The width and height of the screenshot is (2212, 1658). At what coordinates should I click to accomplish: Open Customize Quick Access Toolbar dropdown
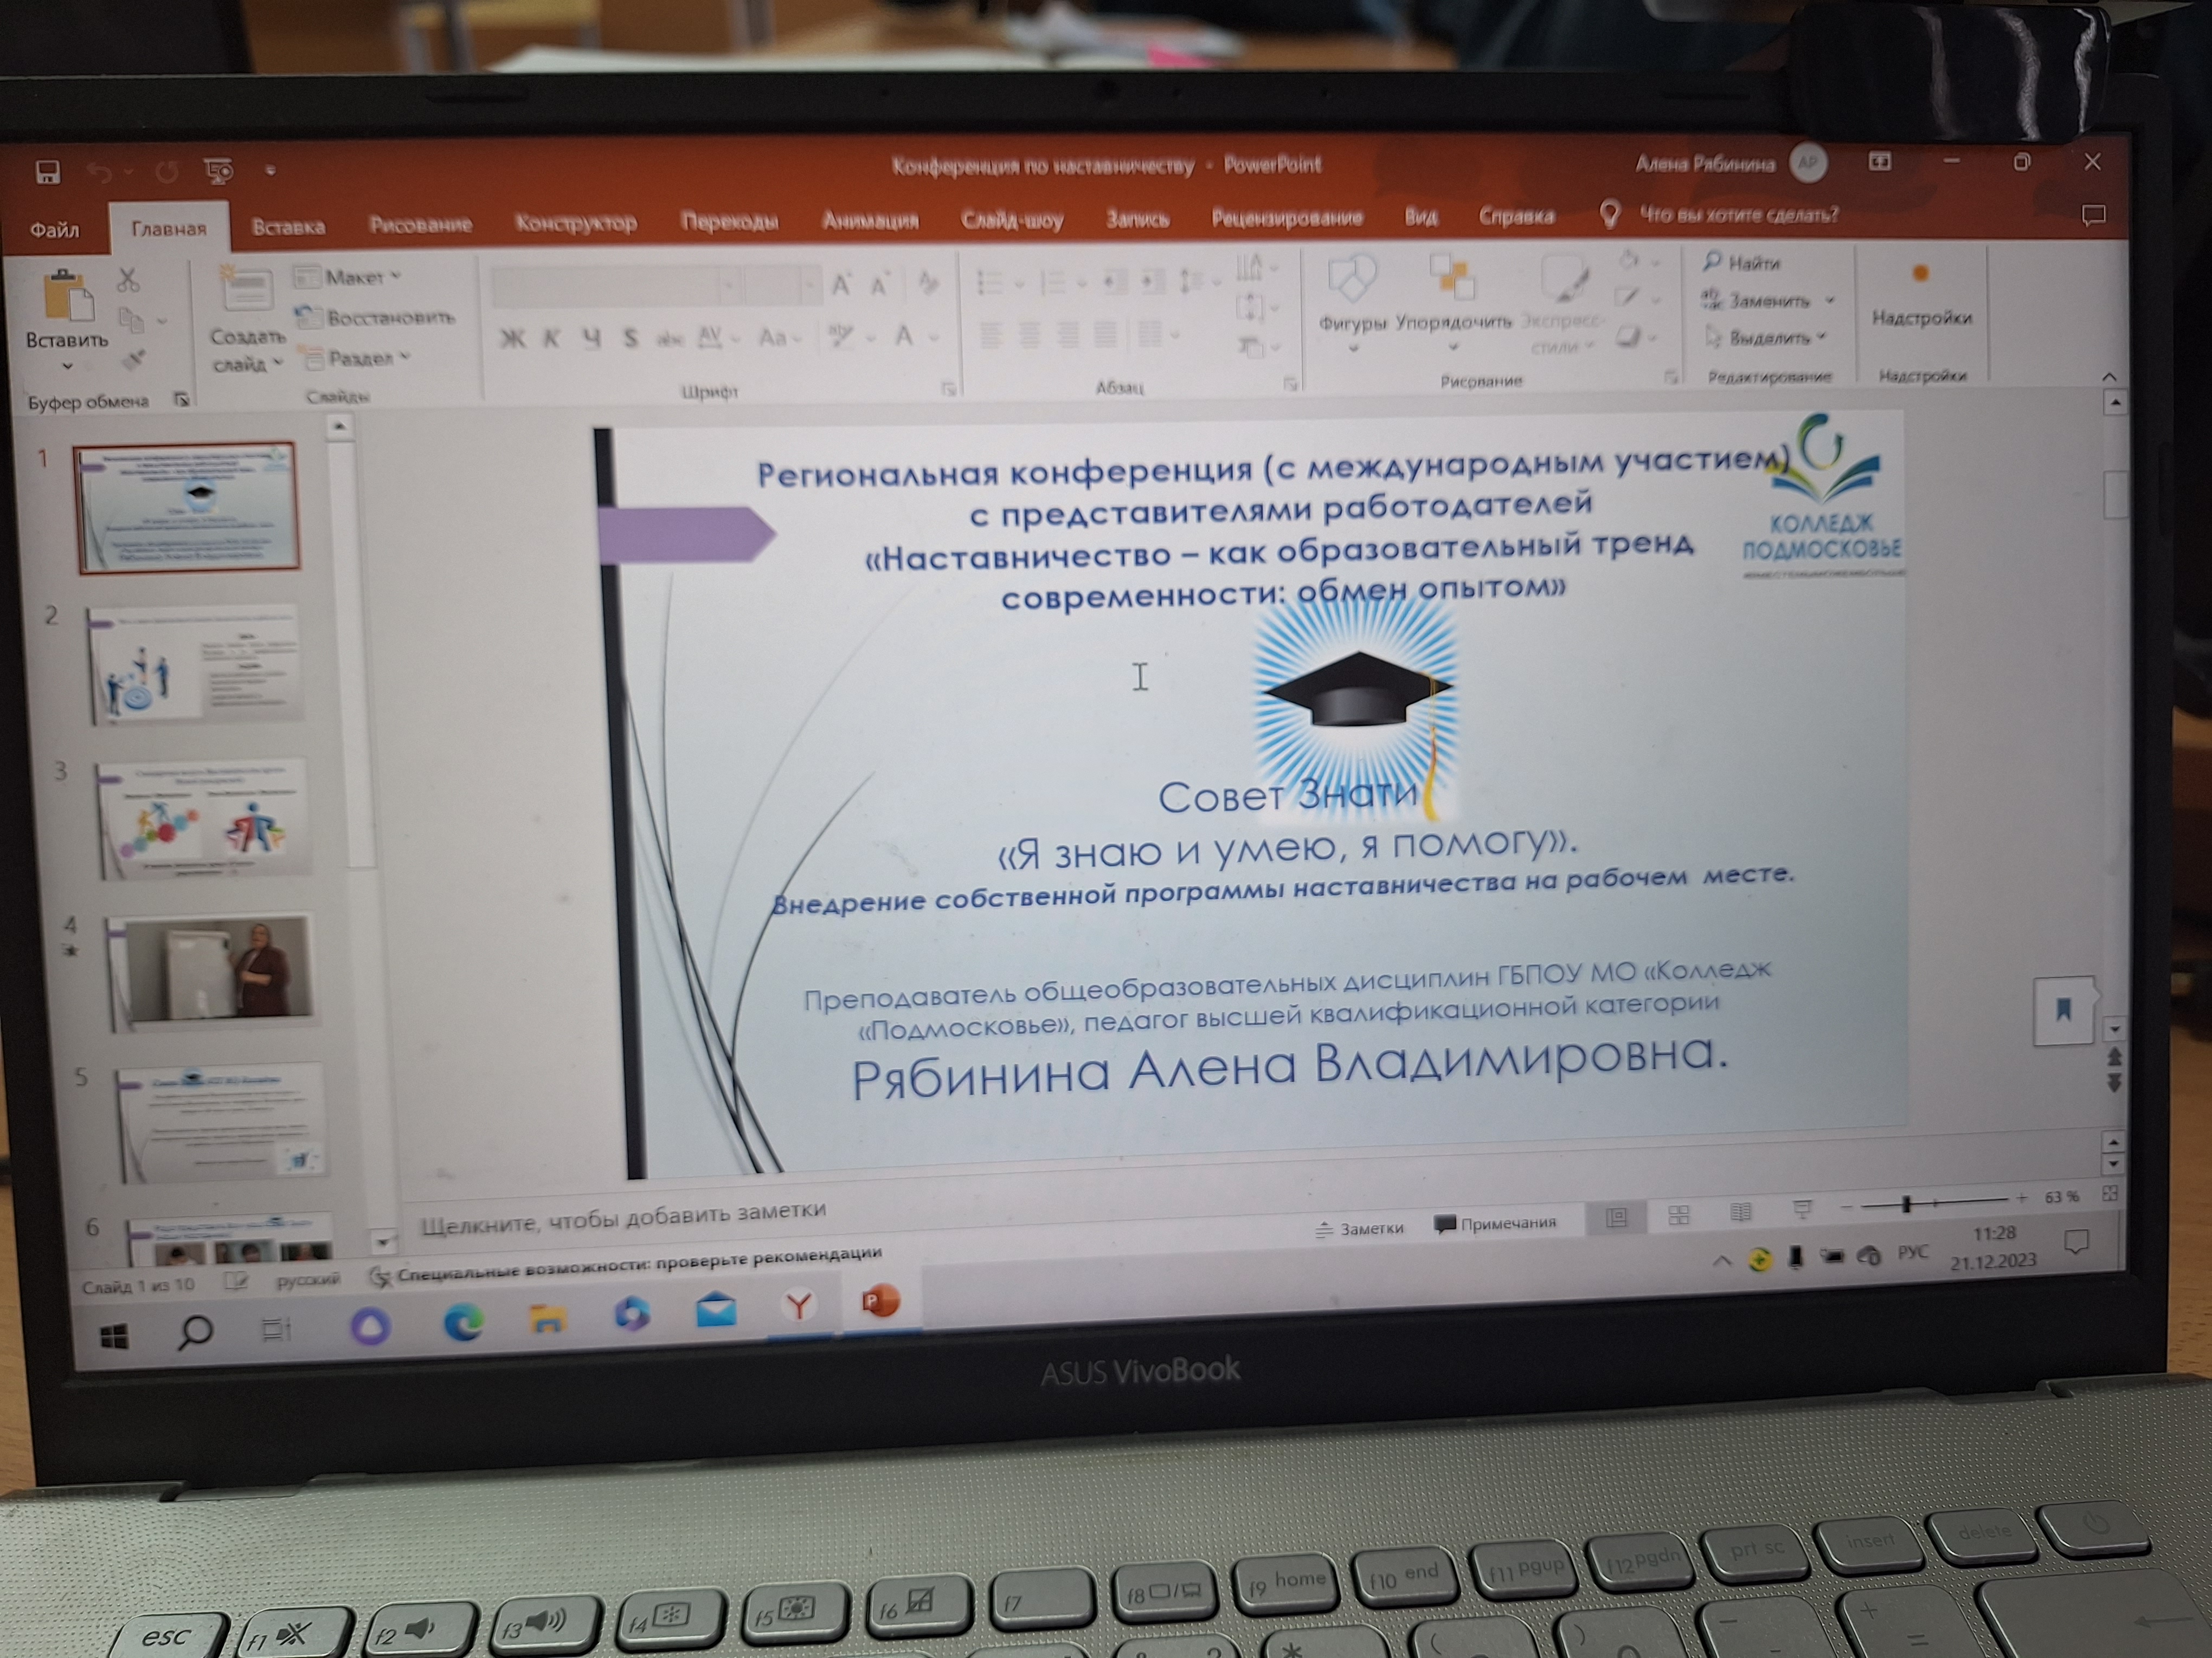point(270,170)
